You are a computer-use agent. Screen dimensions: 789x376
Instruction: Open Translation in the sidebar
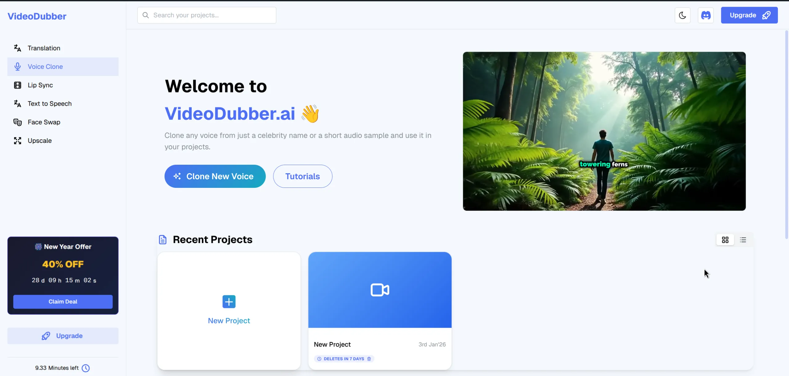click(x=63, y=48)
